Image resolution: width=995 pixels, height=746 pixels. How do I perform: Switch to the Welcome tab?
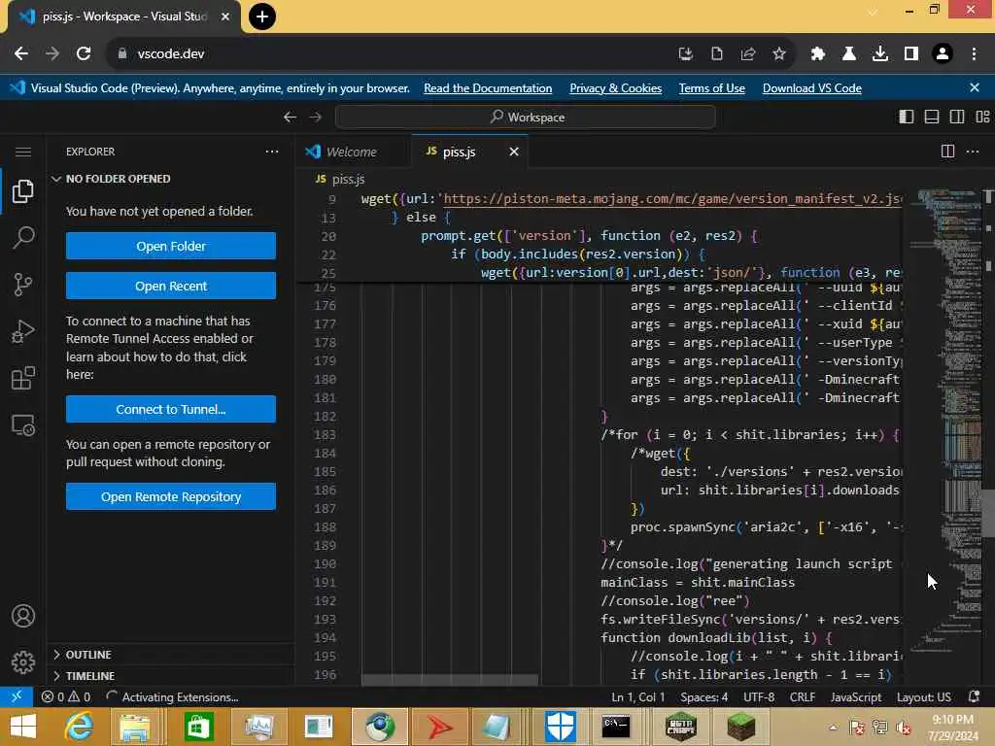click(352, 153)
